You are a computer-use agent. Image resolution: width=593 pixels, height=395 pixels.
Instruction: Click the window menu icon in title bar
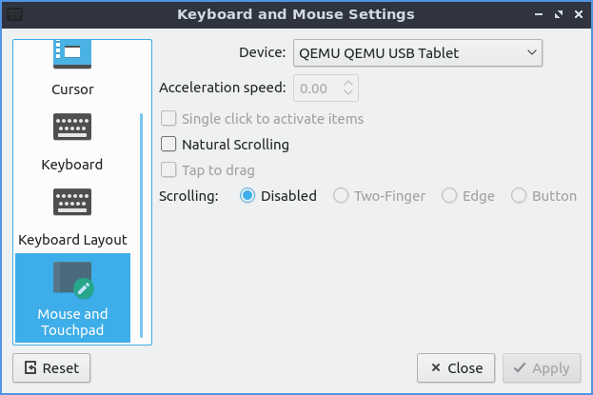pos(15,14)
